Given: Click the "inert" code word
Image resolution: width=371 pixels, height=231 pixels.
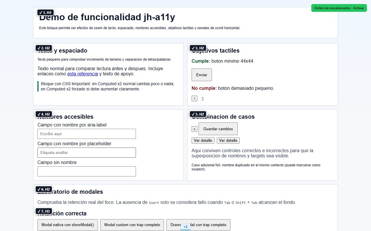Looking at the screenshot, I should [x=154, y=203].
